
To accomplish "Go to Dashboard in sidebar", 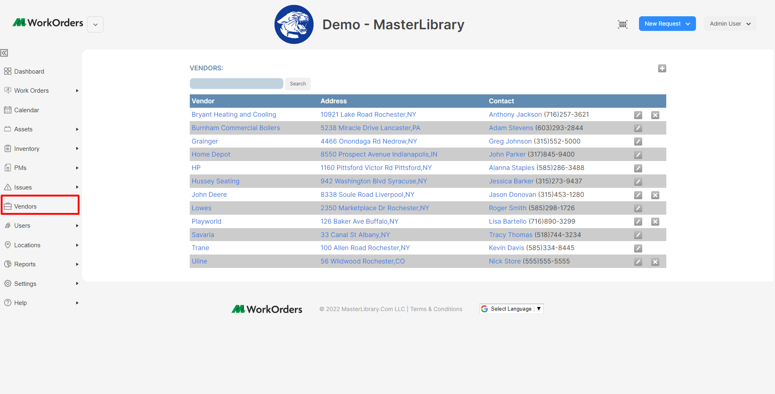I will click(x=29, y=72).
